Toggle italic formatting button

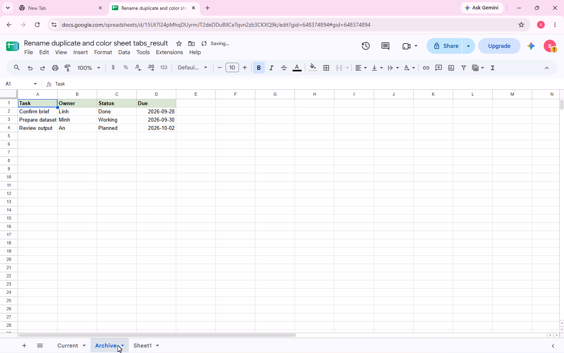click(271, 68)
